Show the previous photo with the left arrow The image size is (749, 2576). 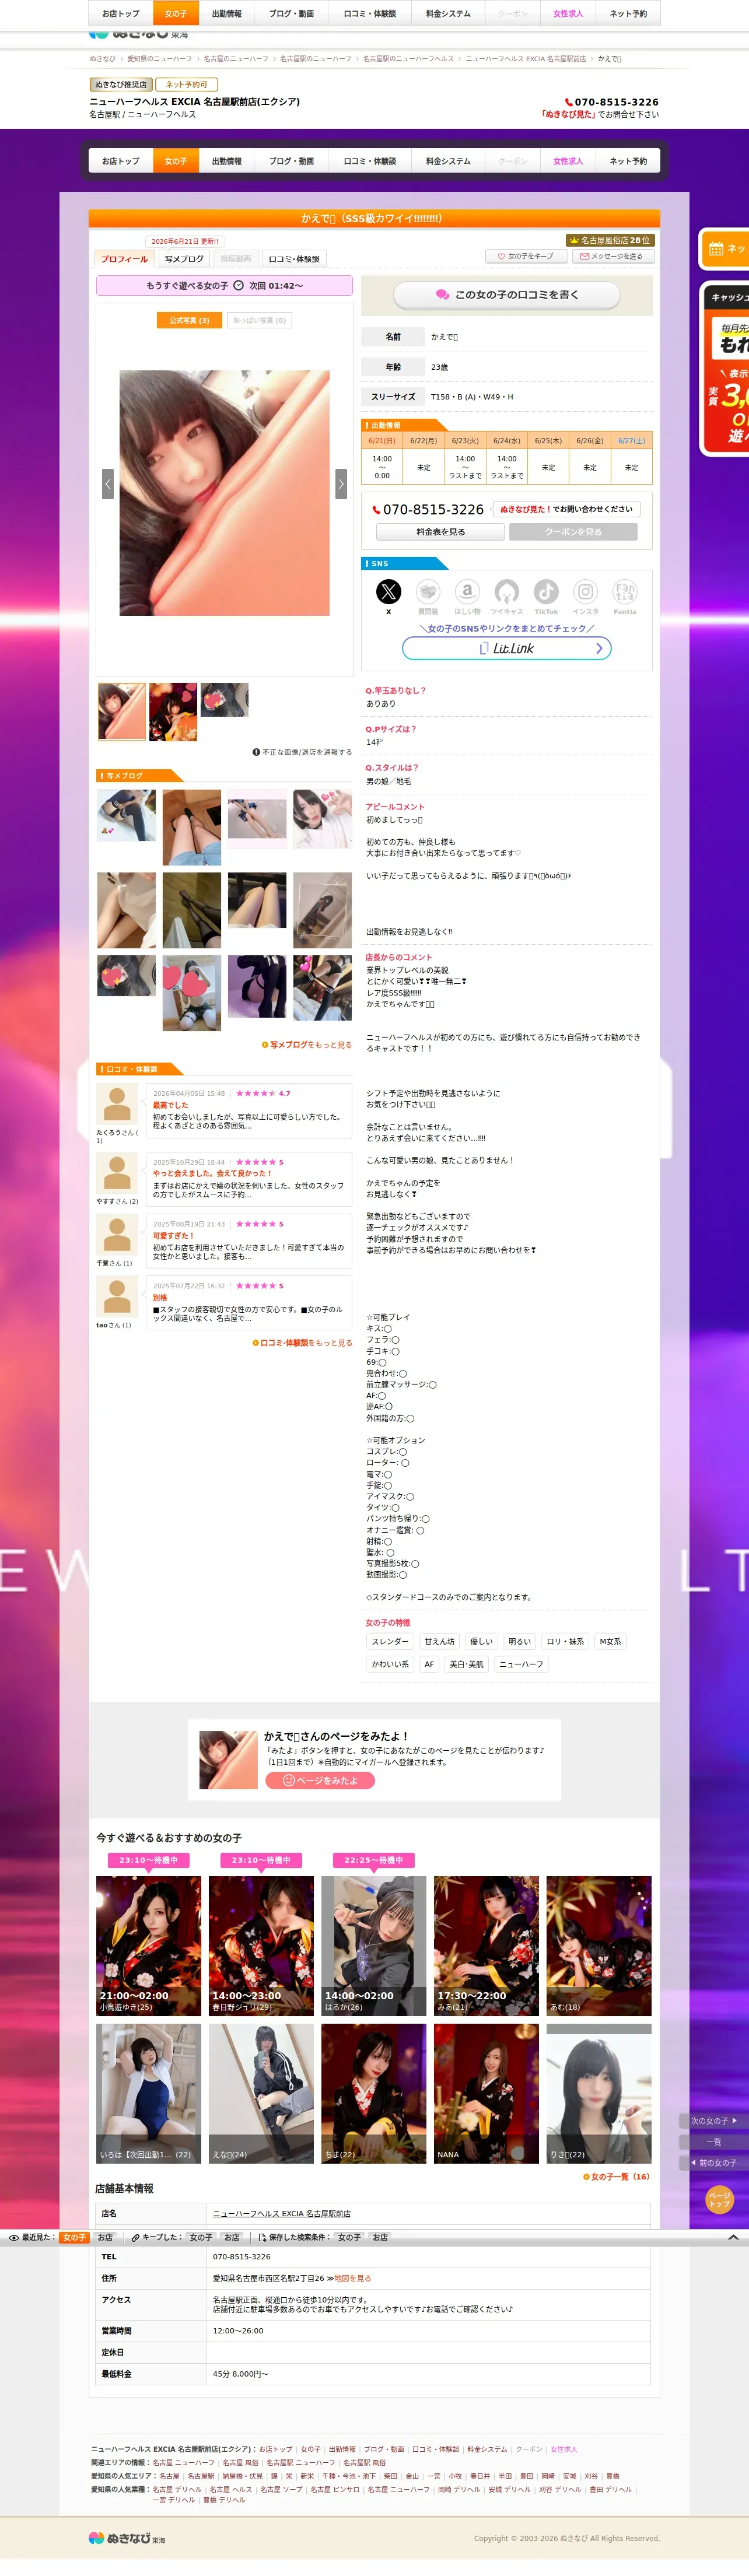click(108, 483)
